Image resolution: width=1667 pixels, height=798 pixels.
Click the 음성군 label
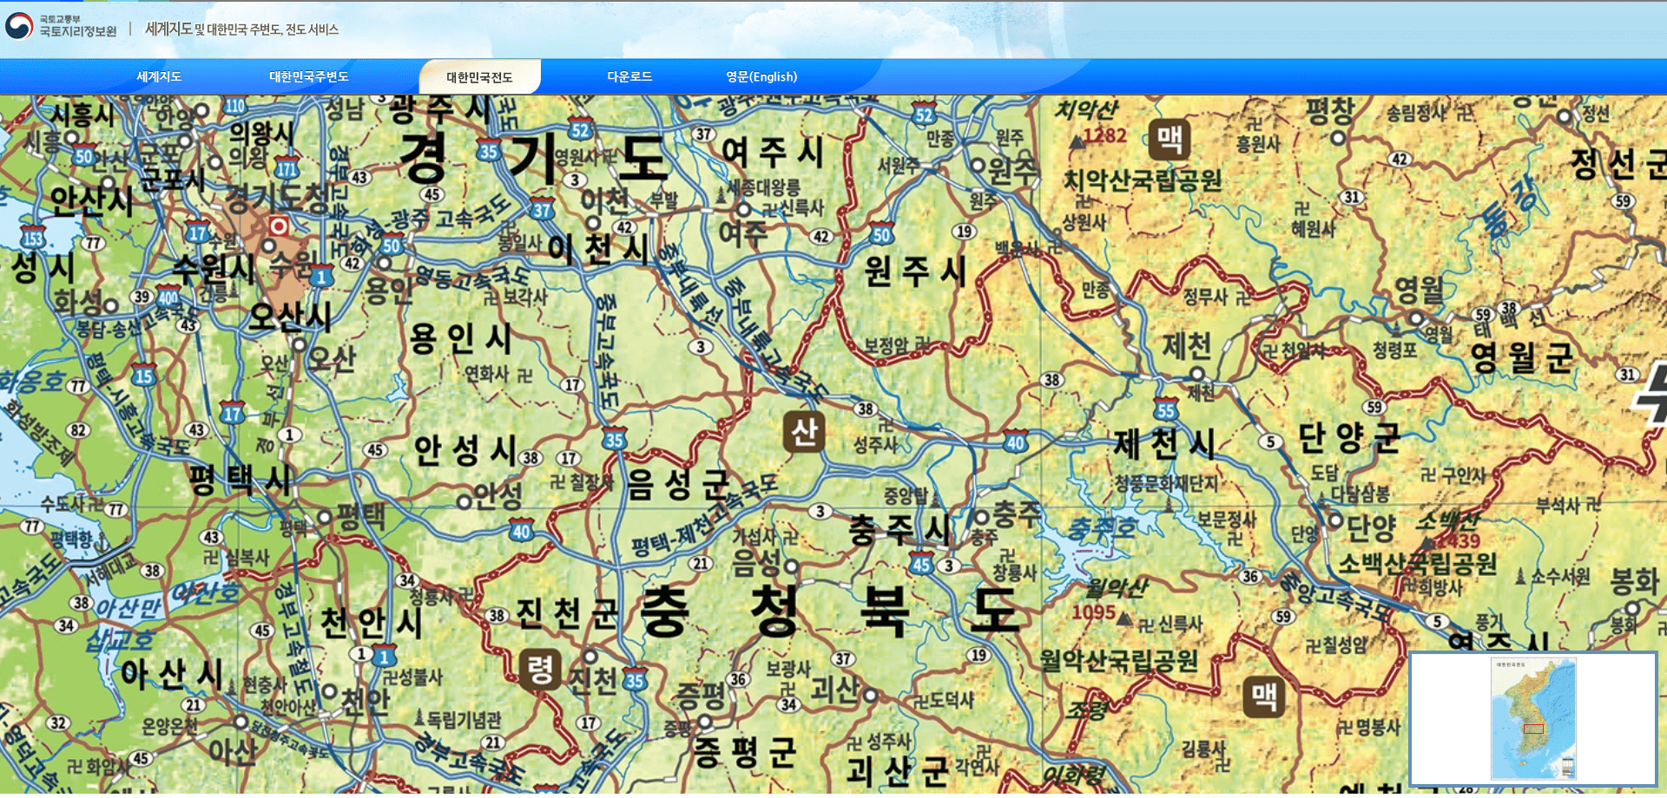point(678,484)
